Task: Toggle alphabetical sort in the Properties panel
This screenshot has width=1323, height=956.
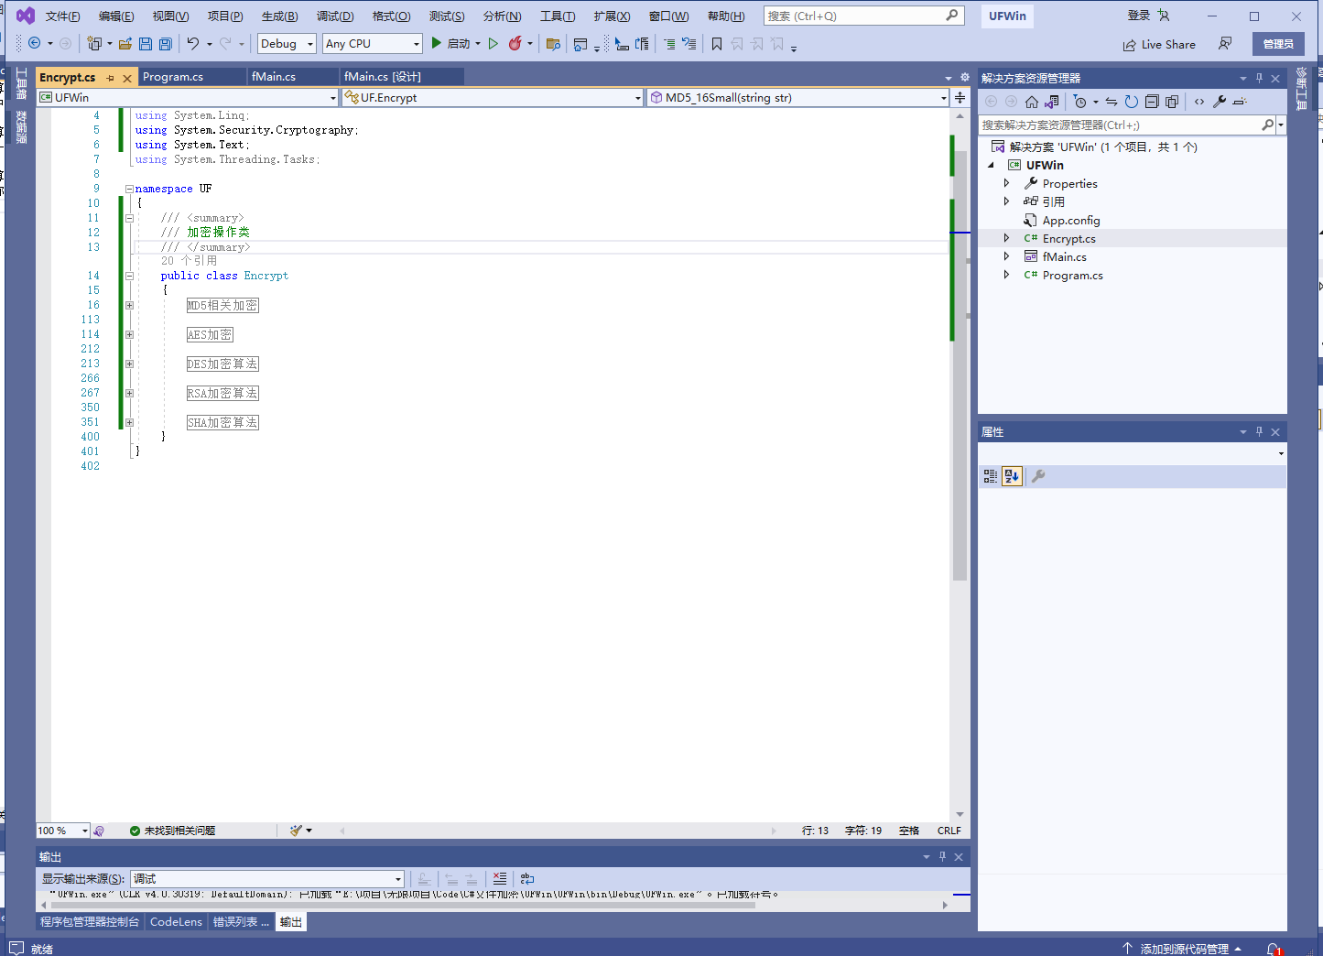Action: click(x=1012, y=476)
